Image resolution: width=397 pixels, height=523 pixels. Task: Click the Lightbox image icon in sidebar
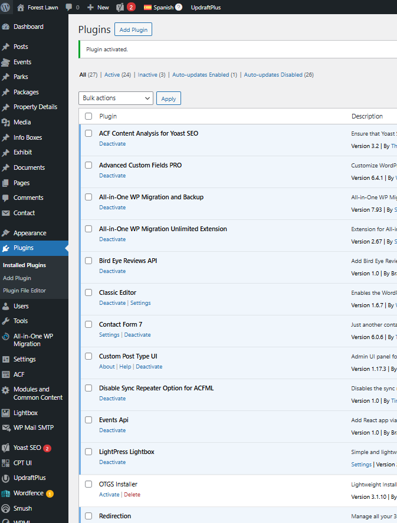coord(6,413)
